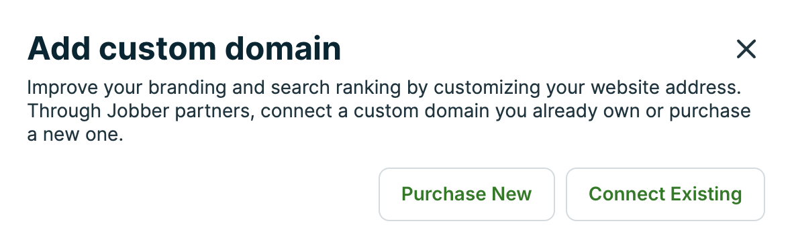Exit the custom domain prompt via X
The width and height of the screenshot is (792, 252).
[746, 50]
